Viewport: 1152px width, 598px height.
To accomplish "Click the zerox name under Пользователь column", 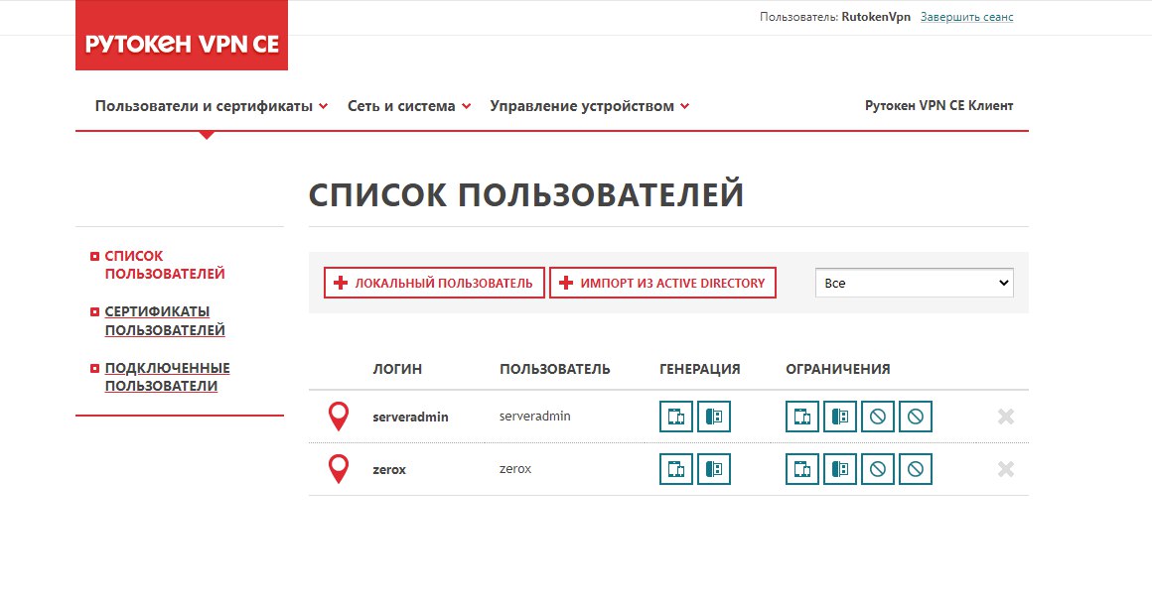I will [515, 469].
